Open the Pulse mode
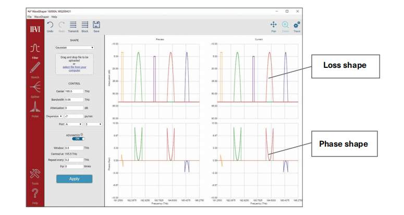Image resolution: width=404 pixels, height=215 pixels. point(35,107)
